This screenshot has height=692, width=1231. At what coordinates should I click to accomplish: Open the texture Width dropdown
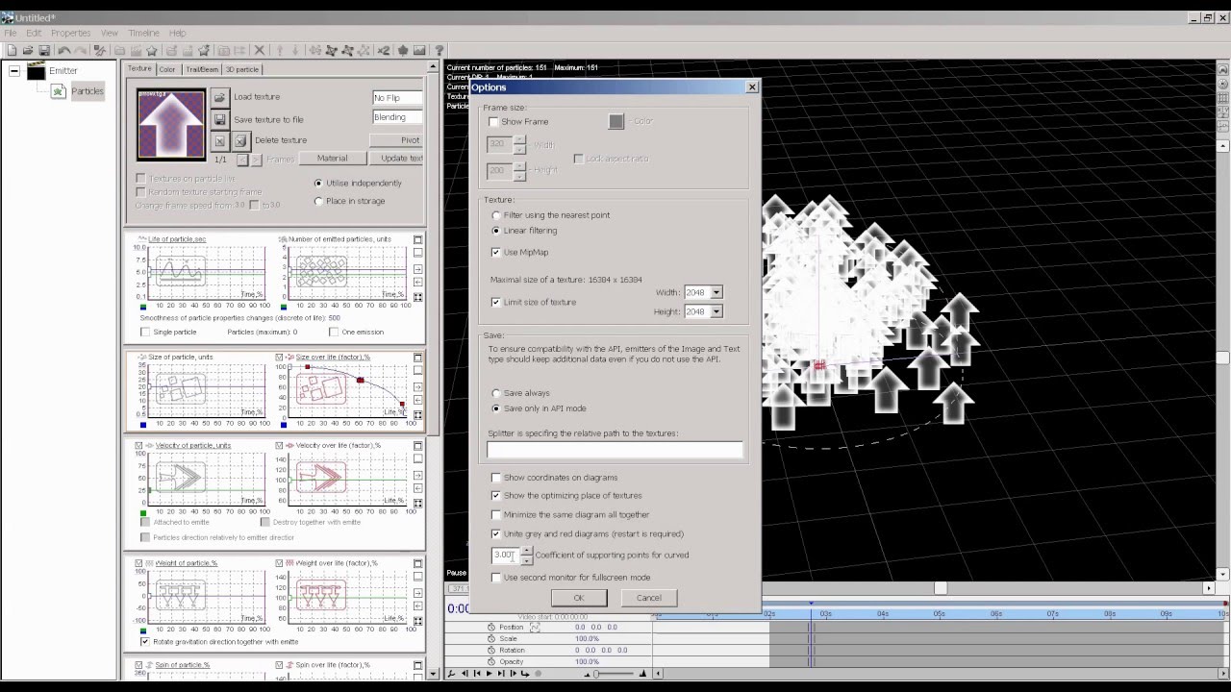point(716,292)
